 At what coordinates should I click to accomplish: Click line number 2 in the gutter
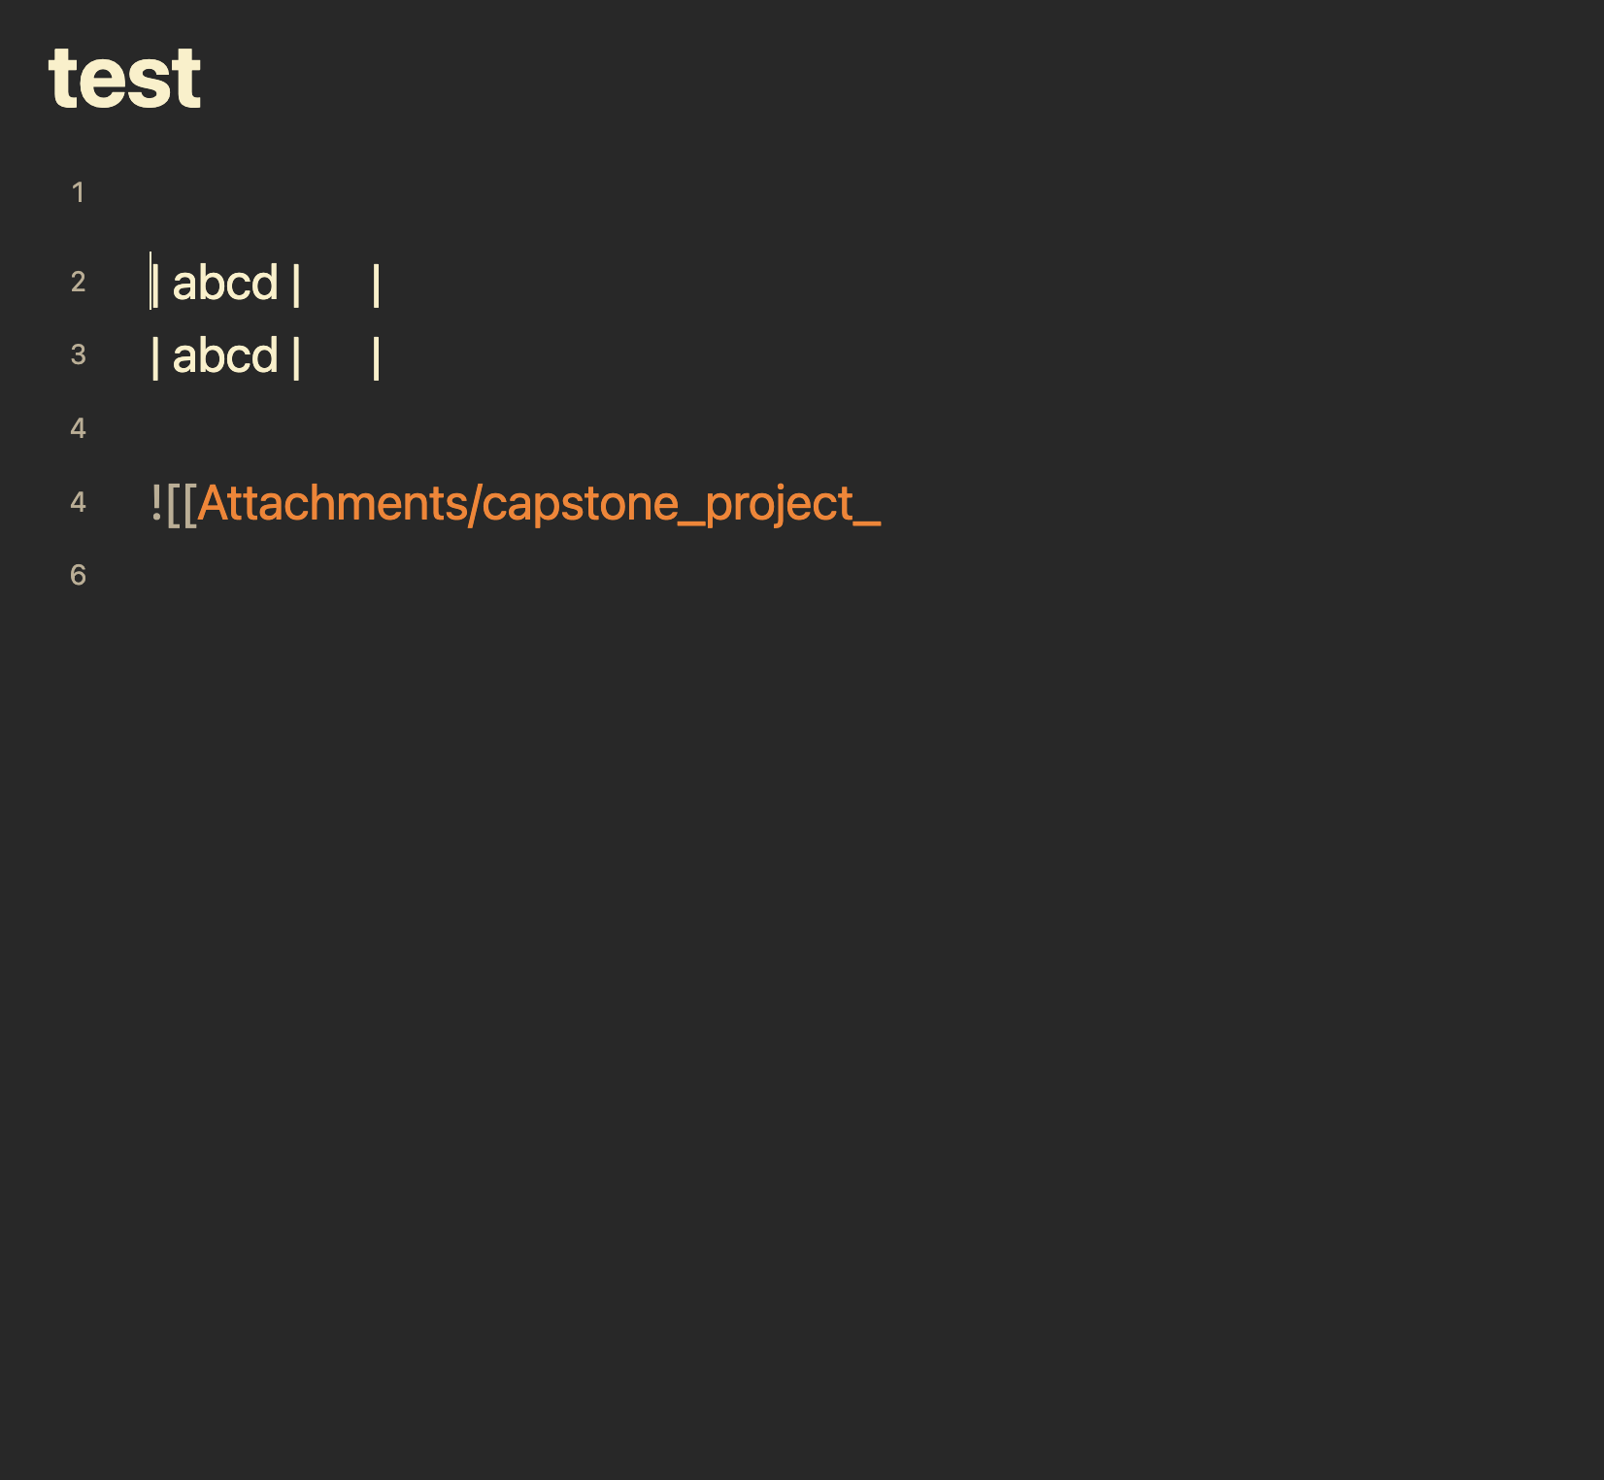[78, 282]
